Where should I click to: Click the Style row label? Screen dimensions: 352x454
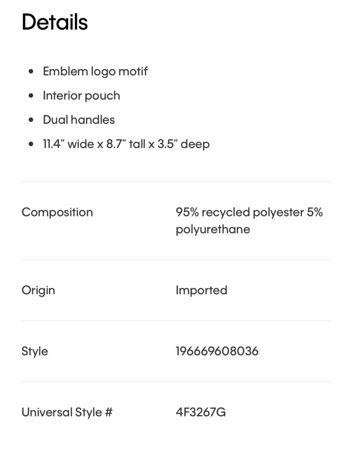pyautogui.click(x=34, y=351)
